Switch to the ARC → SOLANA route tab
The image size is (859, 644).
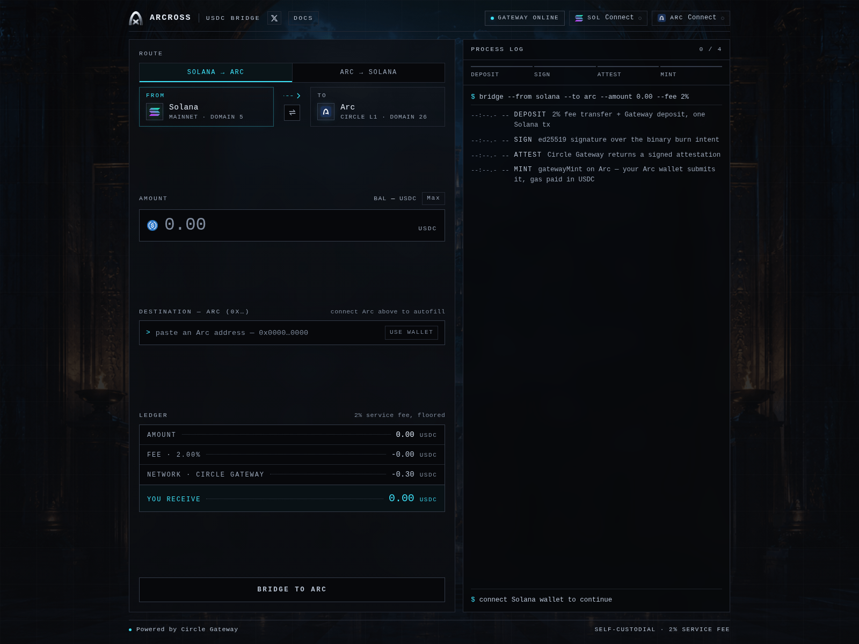(368, 72)
